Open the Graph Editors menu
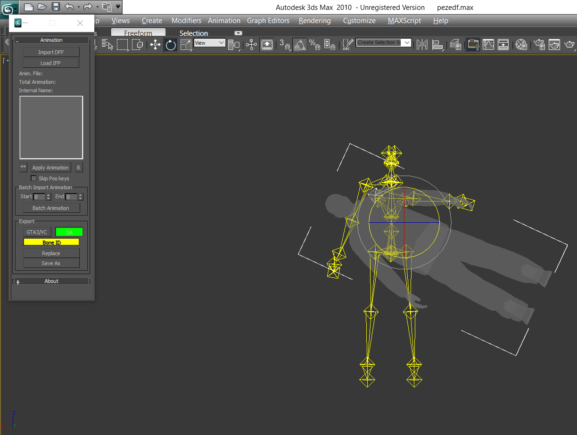 point(268,21)
